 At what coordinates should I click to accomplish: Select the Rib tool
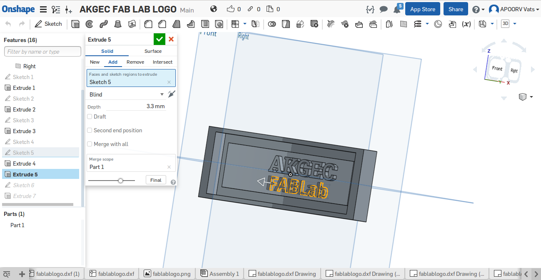190,24
